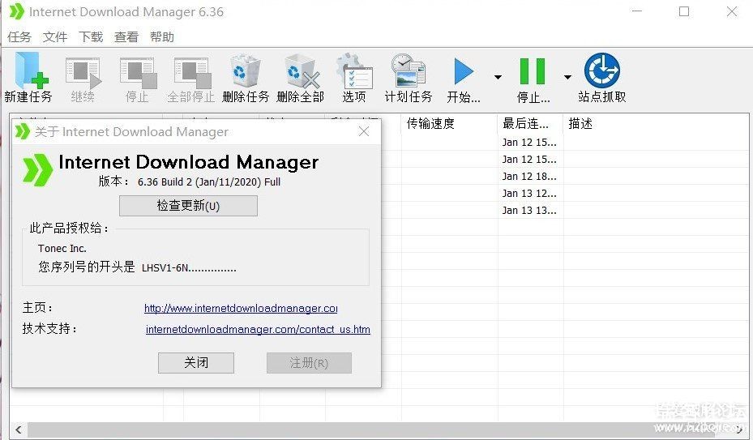This screenshot has height=440, width=753.
Task: Click the Check for Updates (检查更新) button
Action: (188, 206)
